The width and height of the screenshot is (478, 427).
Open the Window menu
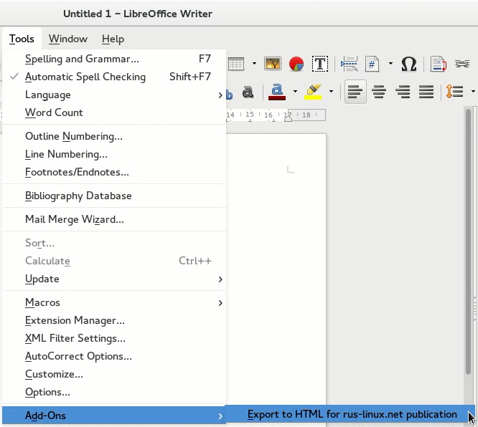point(68,39)
